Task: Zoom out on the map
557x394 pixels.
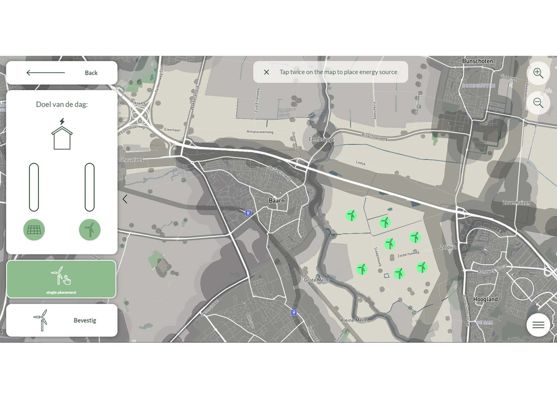Action: pyautogui.click(x=538, y=103)
